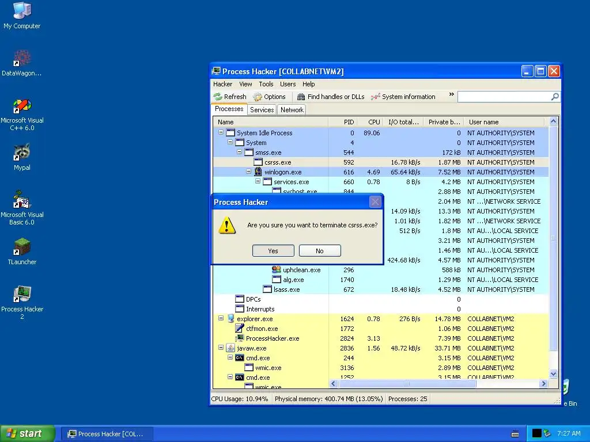
Task: Click the black square tray icon
Action: pos(536,433)
